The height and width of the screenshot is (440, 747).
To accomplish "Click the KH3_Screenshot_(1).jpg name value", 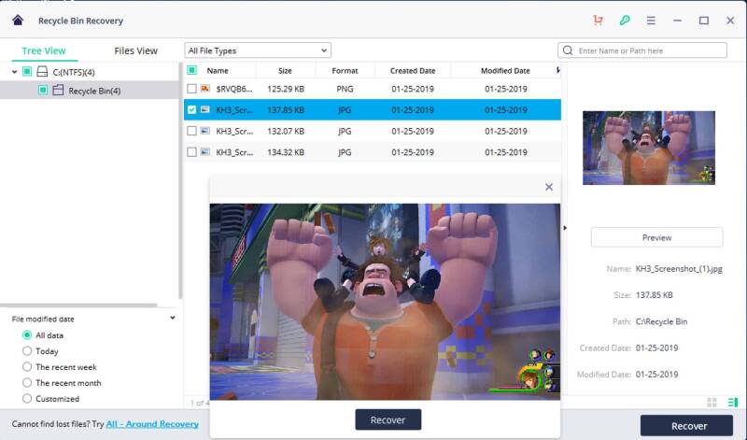I will click(679, 269).
